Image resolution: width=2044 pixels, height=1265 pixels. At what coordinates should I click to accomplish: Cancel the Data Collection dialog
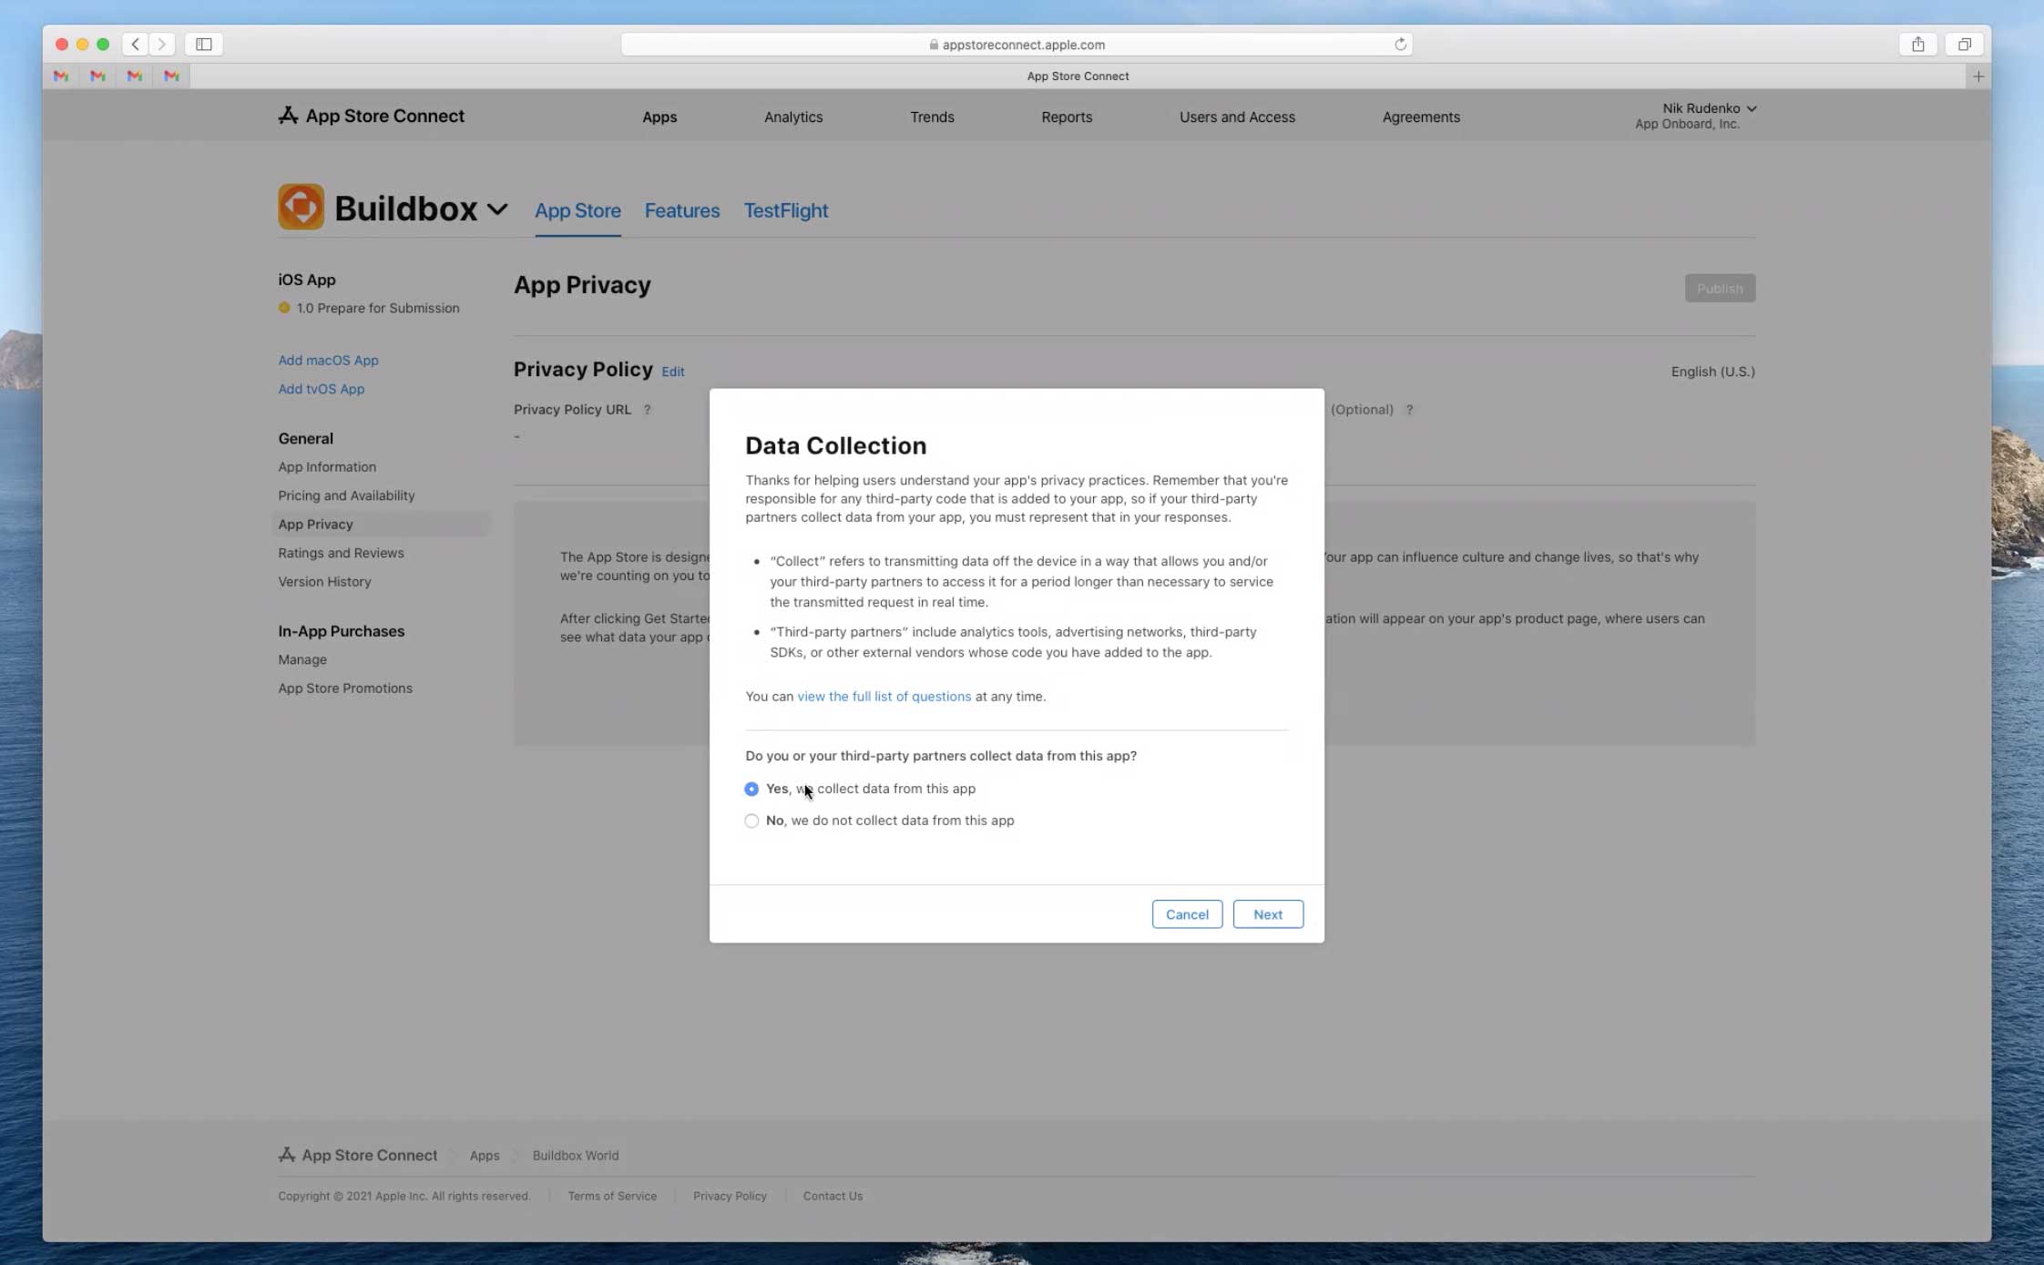pyautogui.click(x=1186, y=914)
